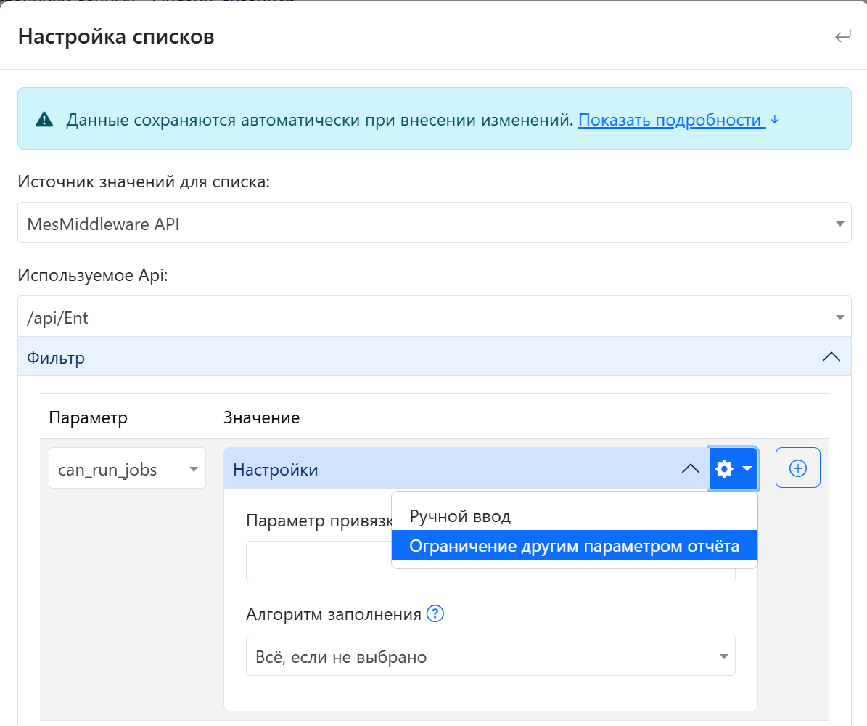Click the Настройки header title text
This screenshot has height=726, width=867.
pos(275,470)
